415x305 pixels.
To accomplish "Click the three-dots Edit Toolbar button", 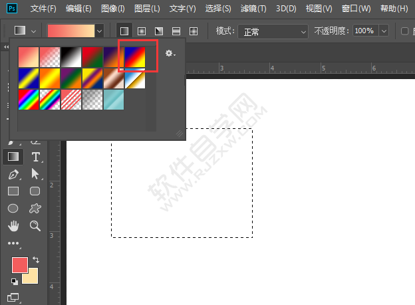I will 13,243.
